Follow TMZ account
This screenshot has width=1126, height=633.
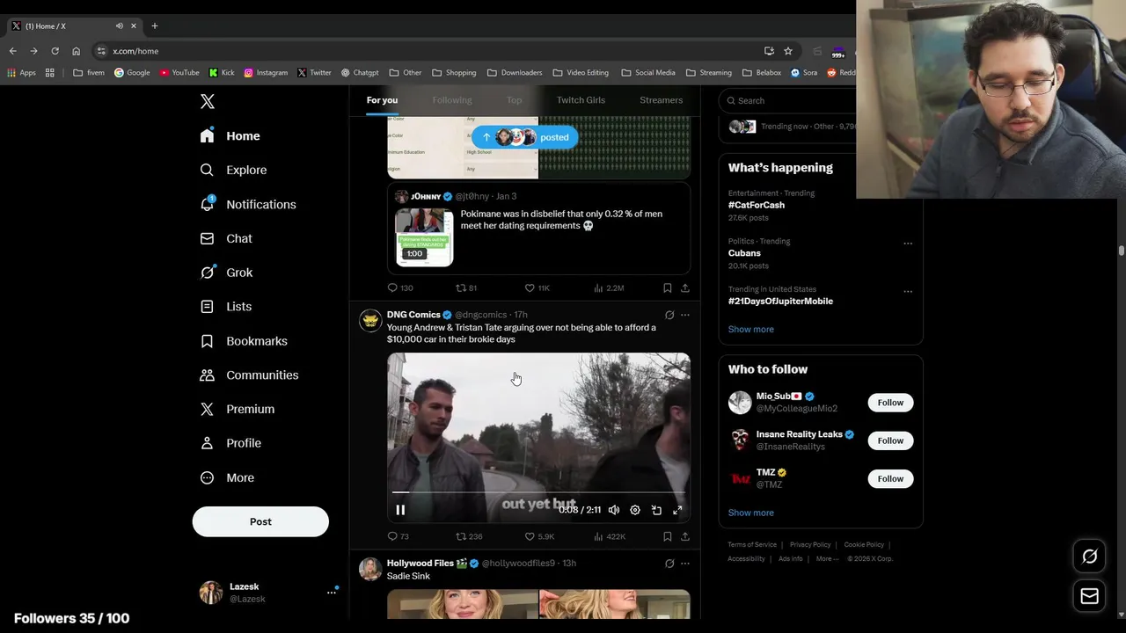coord(890,479)
